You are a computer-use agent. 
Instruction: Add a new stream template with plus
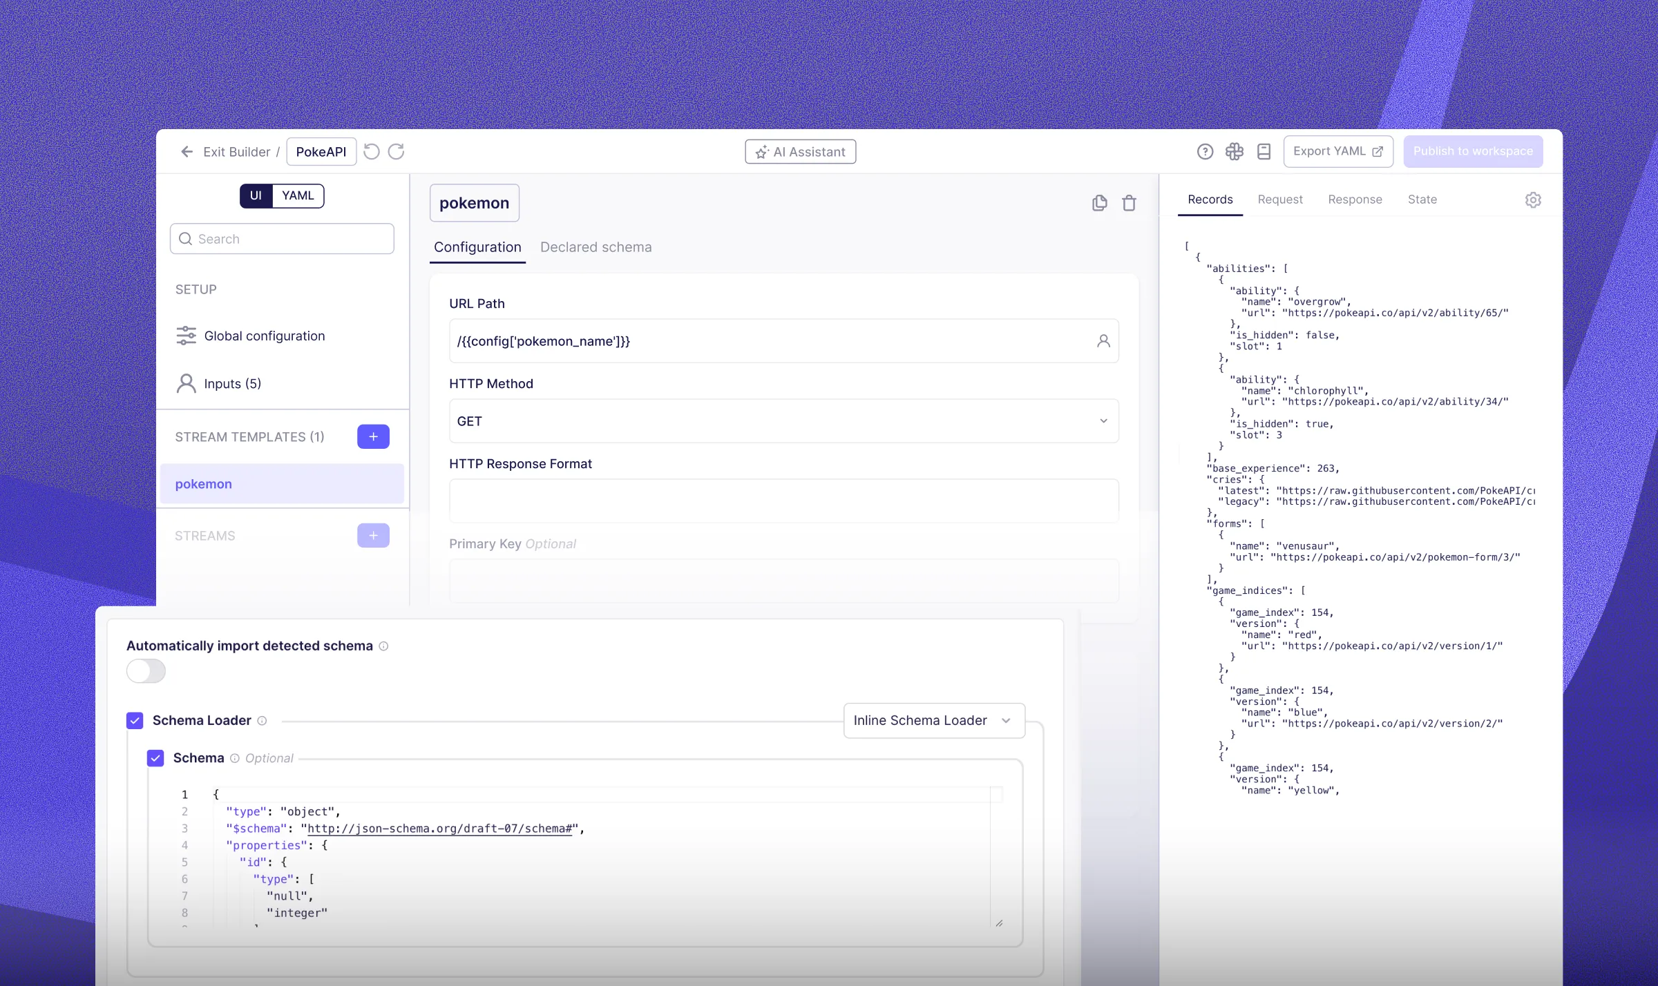373,436
